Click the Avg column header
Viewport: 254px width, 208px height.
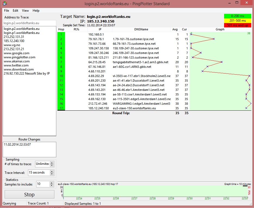coord(175,29)
